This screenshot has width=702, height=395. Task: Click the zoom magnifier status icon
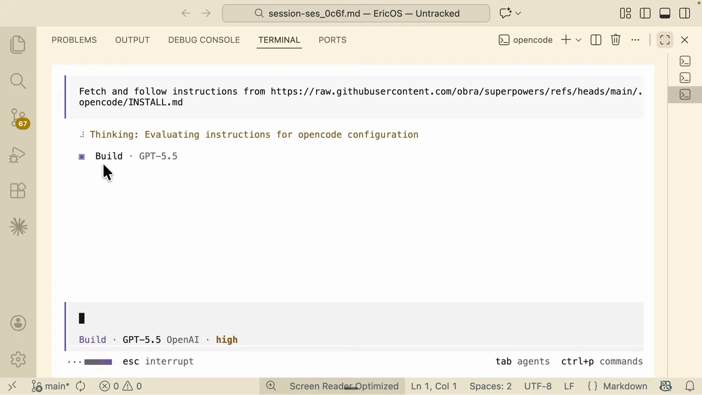tap(271, 386)
